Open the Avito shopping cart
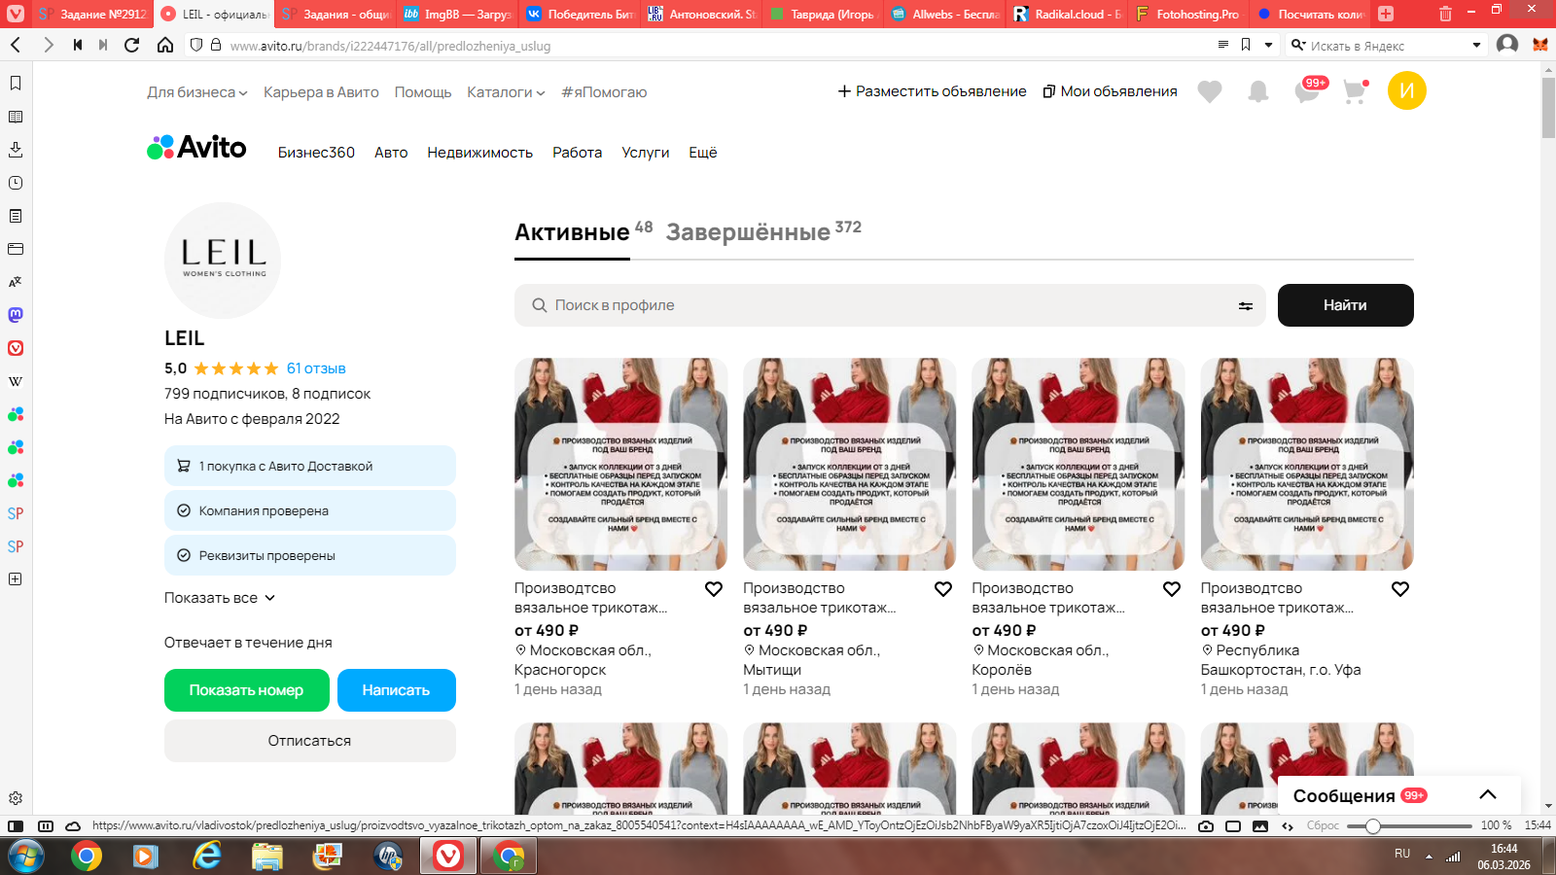Image resolution: width=1556 pixels, height=875 pixels. point(1355,91)
